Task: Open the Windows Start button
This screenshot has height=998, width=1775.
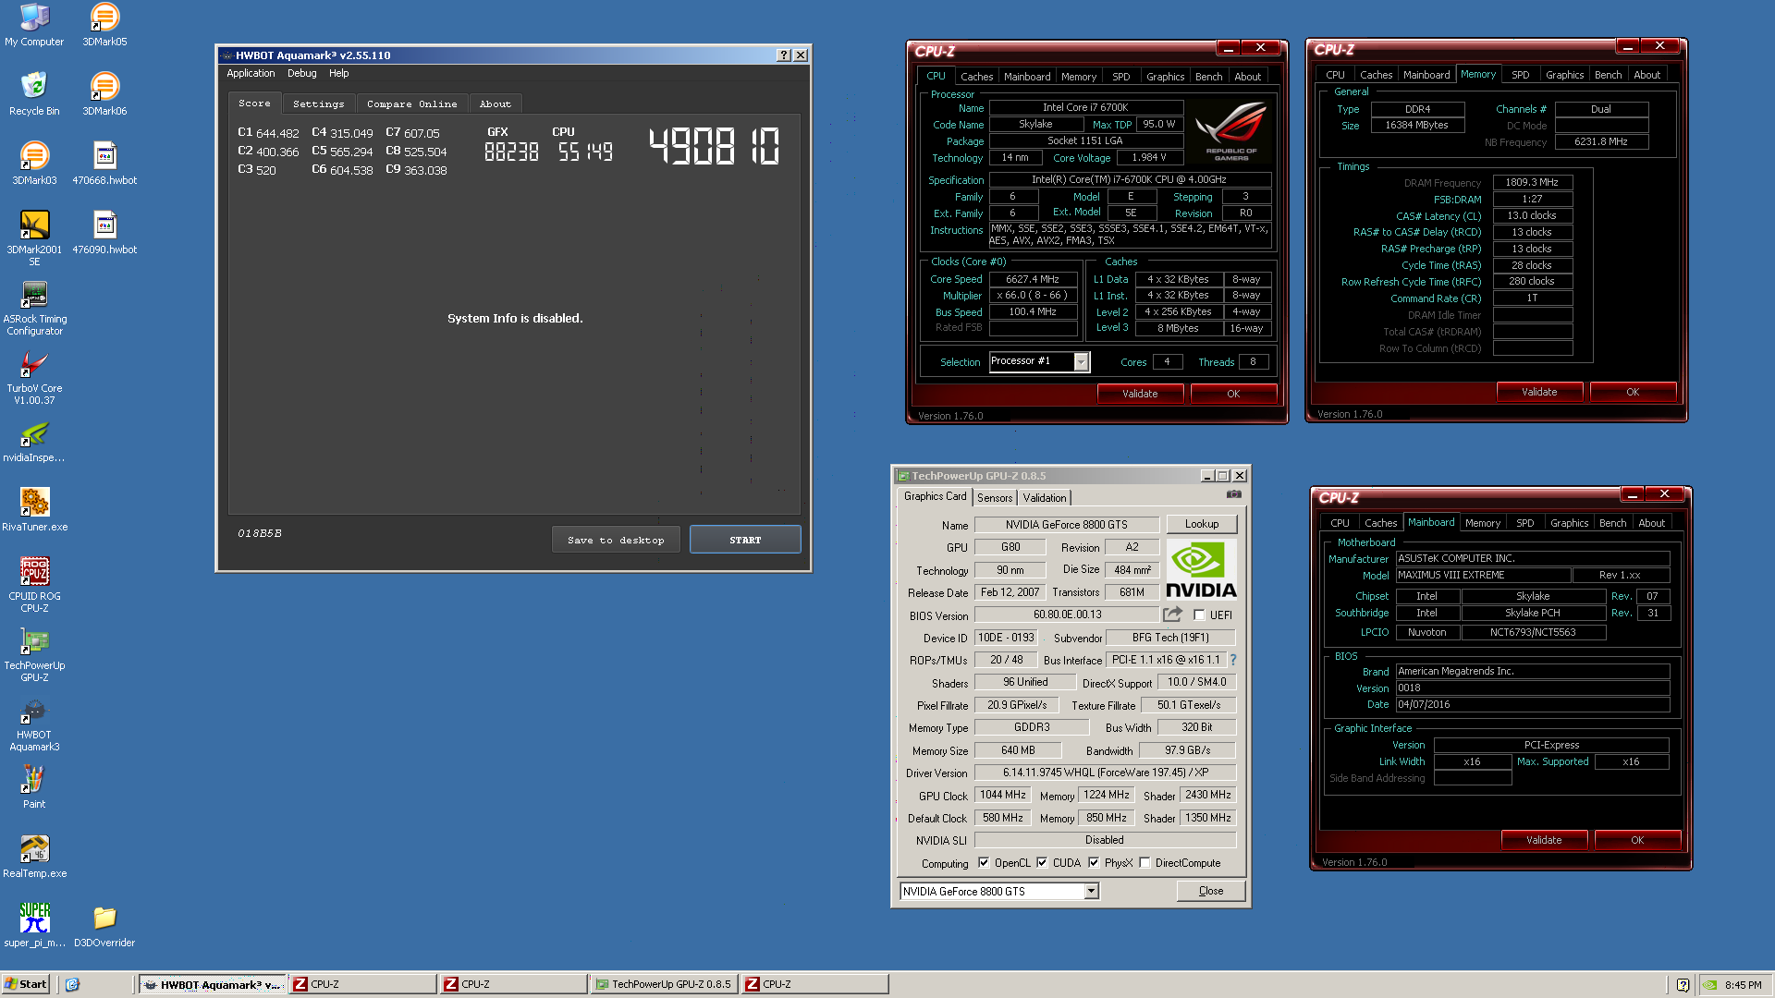Action: coord(26,984)
